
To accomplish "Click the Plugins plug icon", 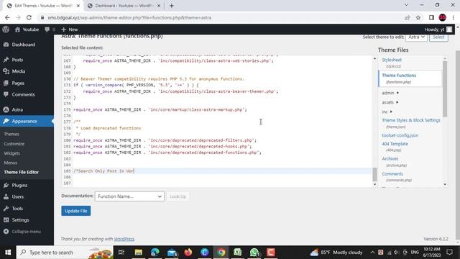I will (x=6, y=186).
